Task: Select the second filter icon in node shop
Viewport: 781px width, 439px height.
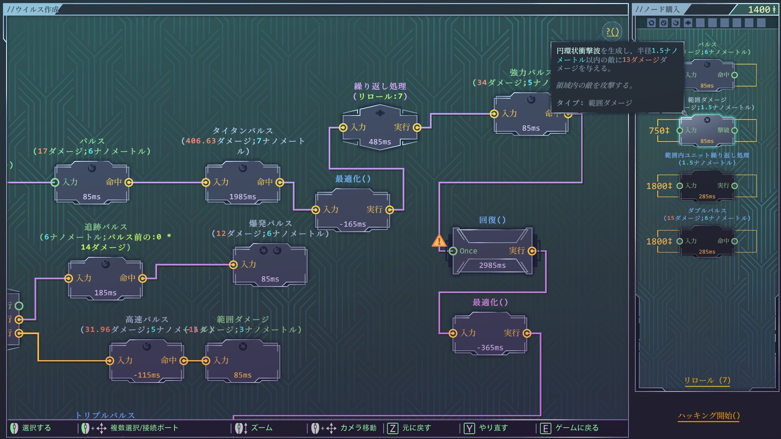Action: 663,23
